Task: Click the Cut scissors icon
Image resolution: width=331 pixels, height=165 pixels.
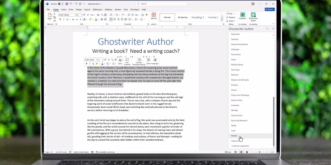Action: coord(55,14)
